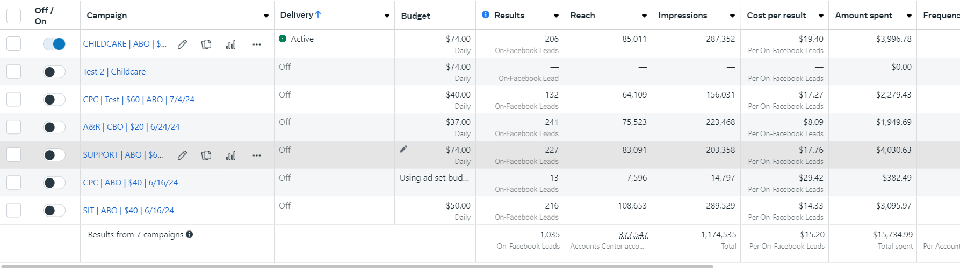Open the Campaign column dropdown arrow
Screen dimensions: 960x268
pos(266,16)
